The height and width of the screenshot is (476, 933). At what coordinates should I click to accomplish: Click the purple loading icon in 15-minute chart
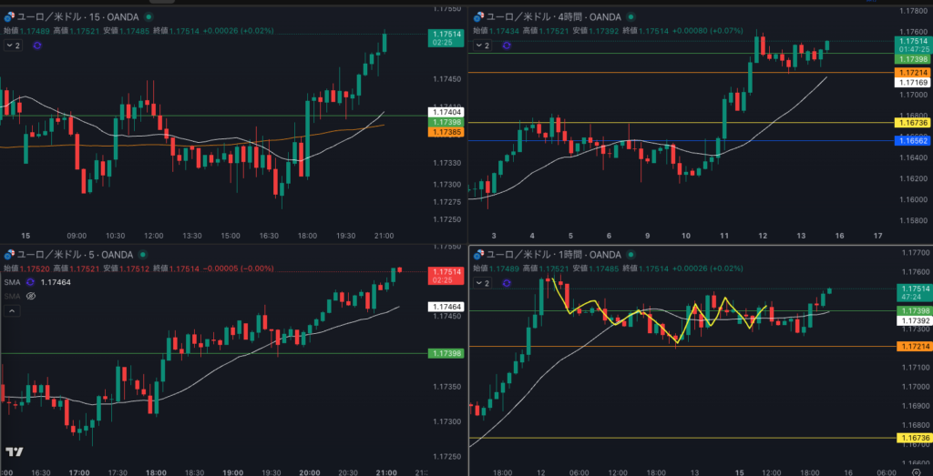pos(36,44)
